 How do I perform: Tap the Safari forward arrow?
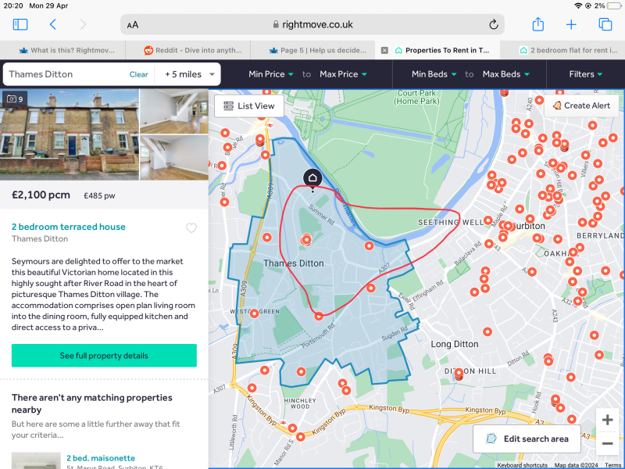(x=83, y=24)
